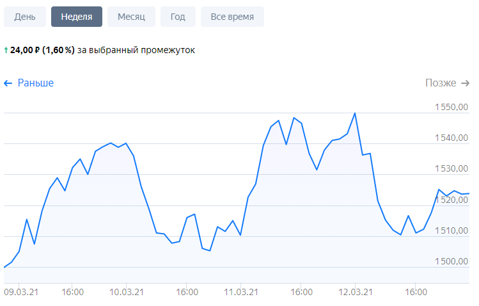Click the green up arrow indicator

(x=6, y=50)
